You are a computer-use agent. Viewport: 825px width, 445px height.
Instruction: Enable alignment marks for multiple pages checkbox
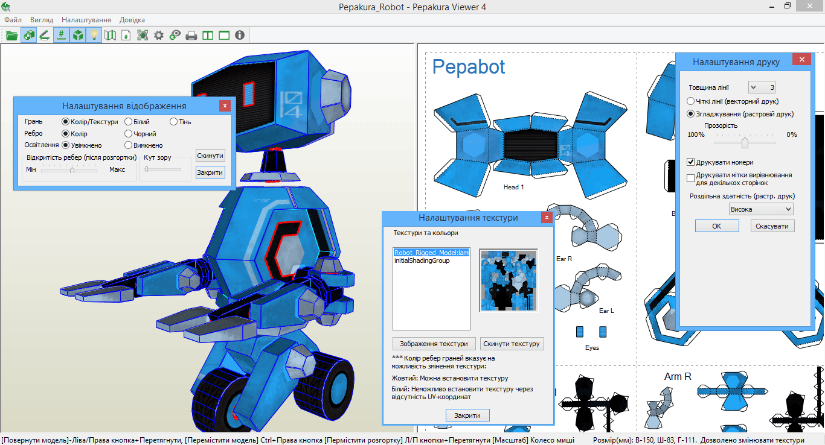click(691, 178)
